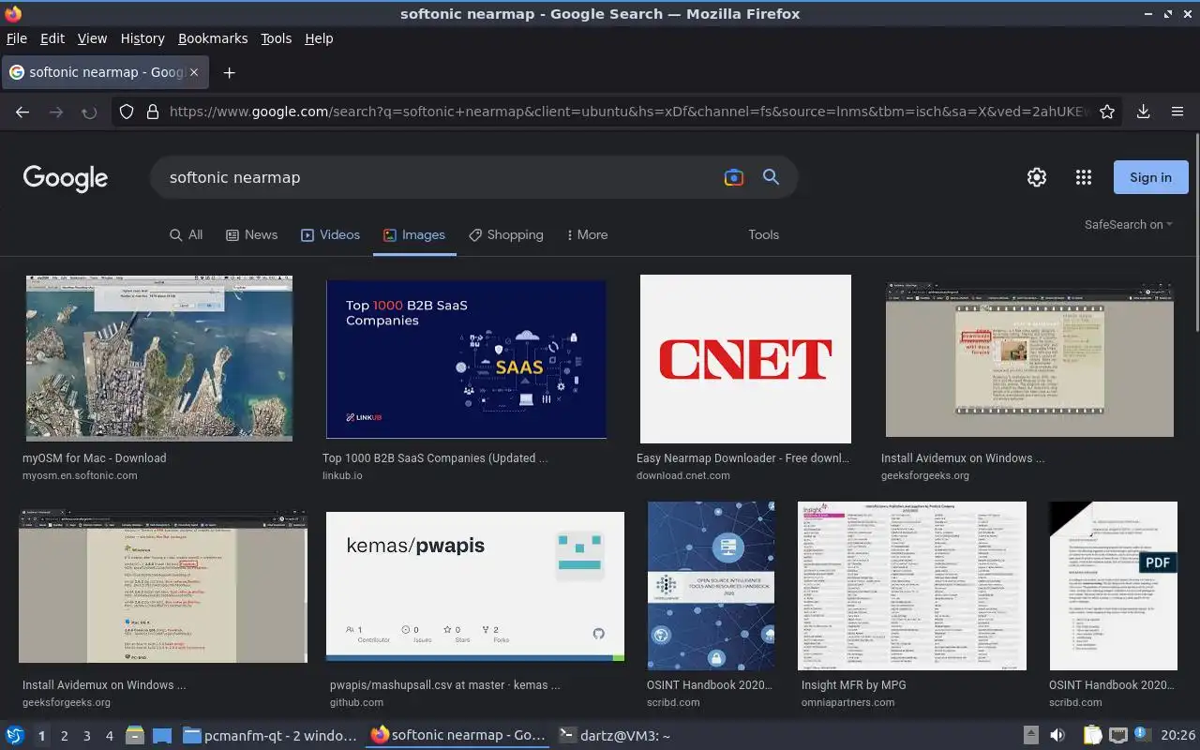Close the softonic nearmap tab
The height and width of the screenshot is (750, 1200).
(195, 72)
